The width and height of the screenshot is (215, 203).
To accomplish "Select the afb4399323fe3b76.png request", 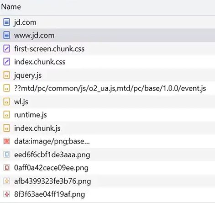I will click(107, 181).
